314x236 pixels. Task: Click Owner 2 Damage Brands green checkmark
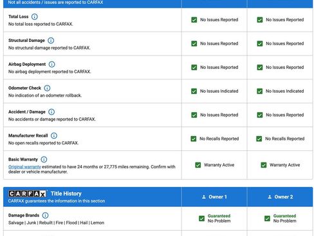tap(267, 219)
